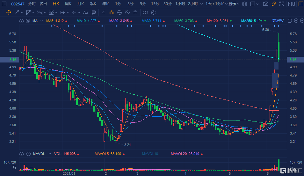Expand wave tool options arrow
Viewport: 304px width, 176px height.
tap(45, 13)
